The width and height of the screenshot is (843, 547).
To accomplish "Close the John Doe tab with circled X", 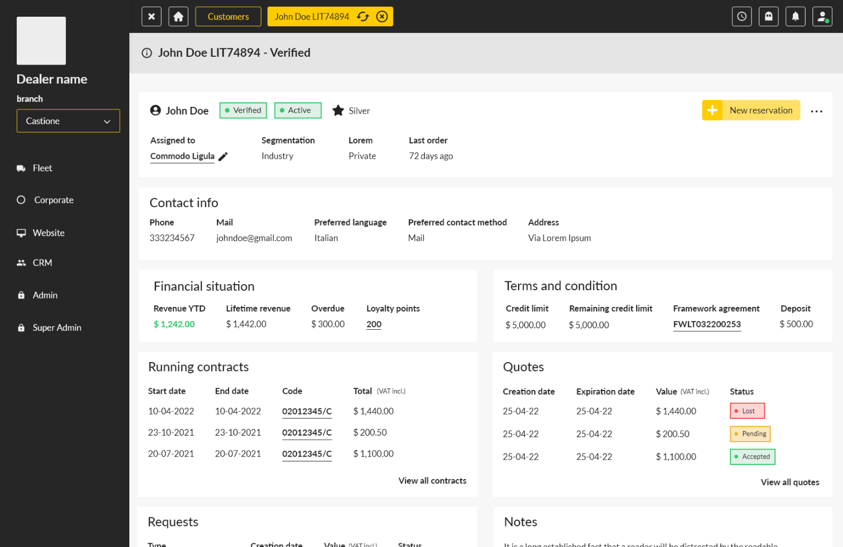I will tap(382, 17).
